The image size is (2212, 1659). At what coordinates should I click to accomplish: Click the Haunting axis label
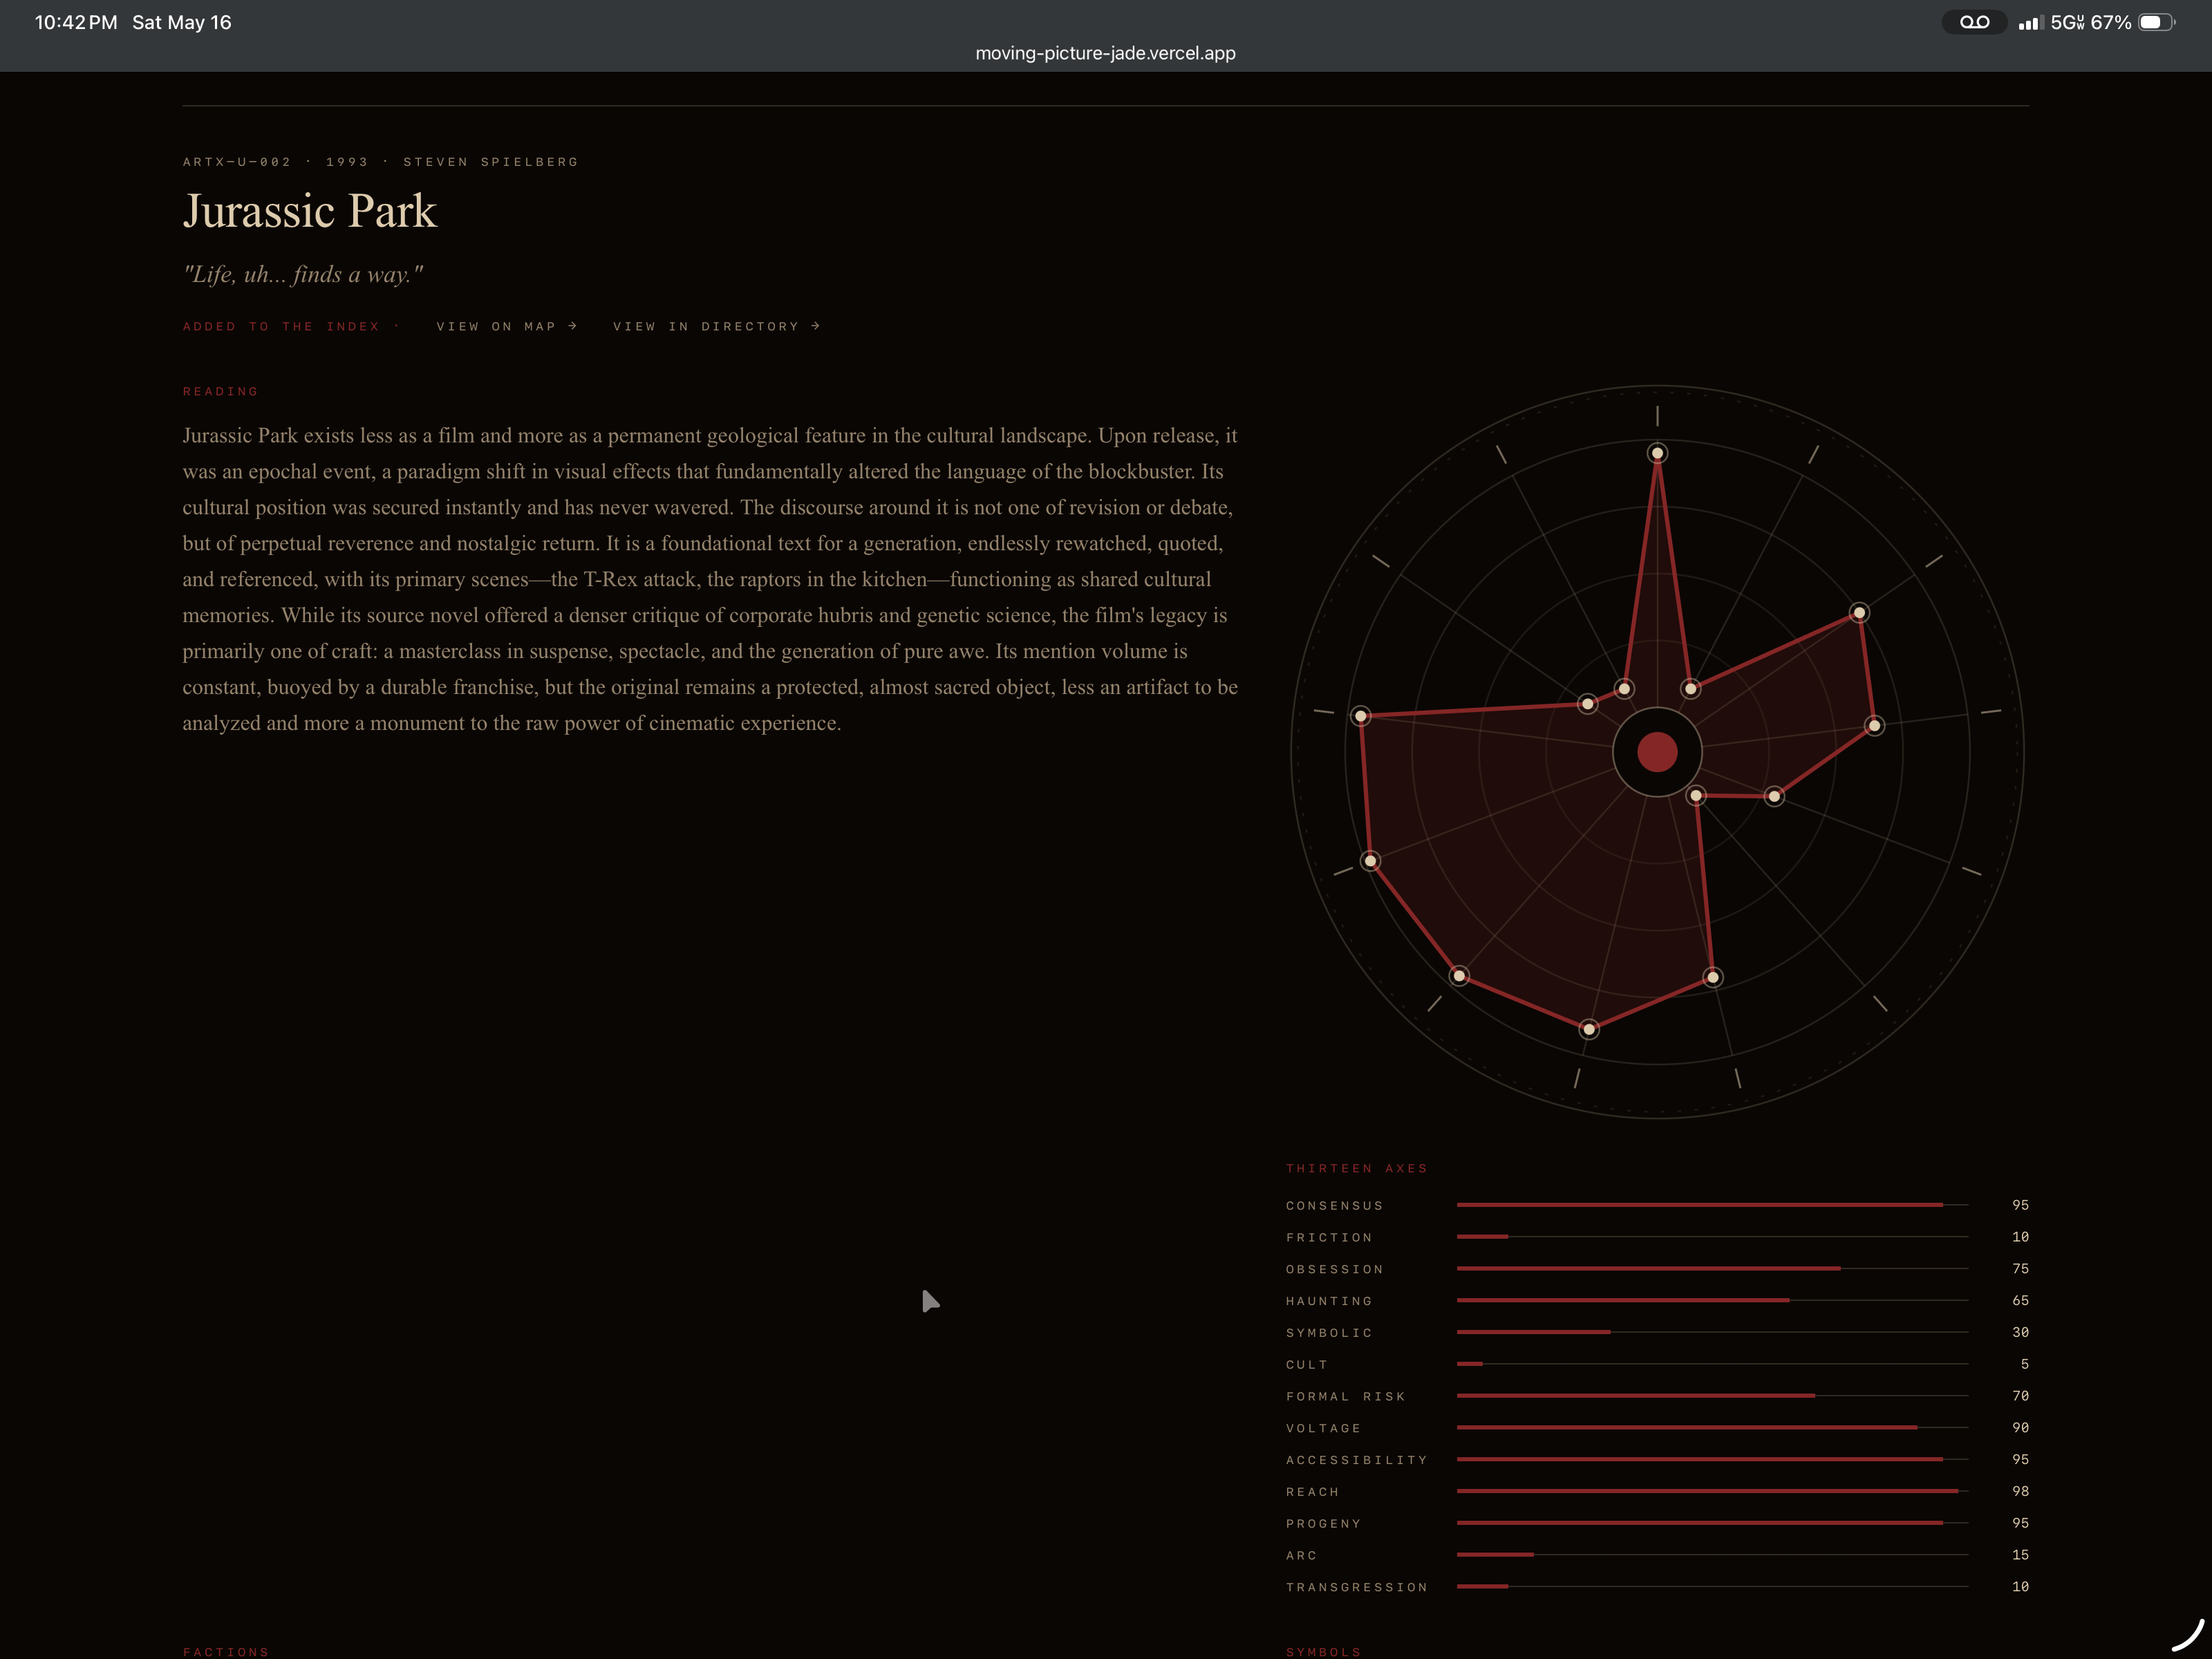(x=1329, y=1301)
